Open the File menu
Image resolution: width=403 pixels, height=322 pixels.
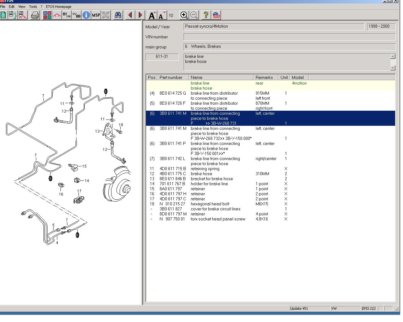3,7
